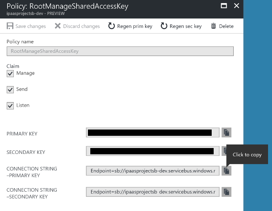Click the 'PRIMARY KEY' label
Viewport: 272px width, 211px height.
tap(22, 134)
